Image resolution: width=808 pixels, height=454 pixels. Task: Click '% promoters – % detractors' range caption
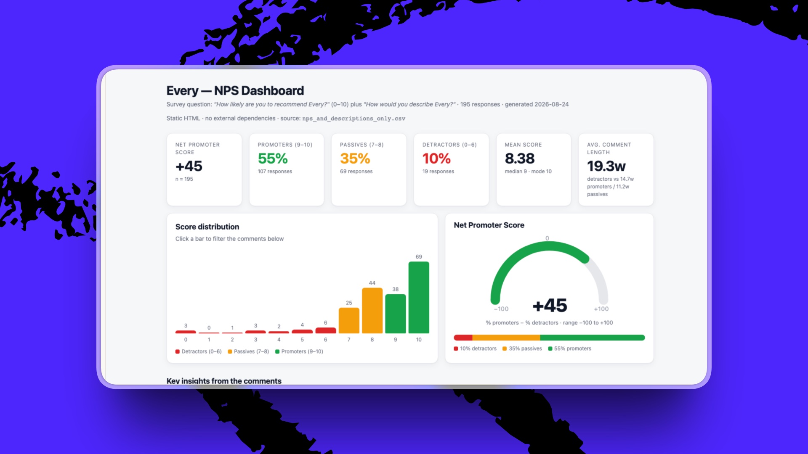[x=549, y=323]
